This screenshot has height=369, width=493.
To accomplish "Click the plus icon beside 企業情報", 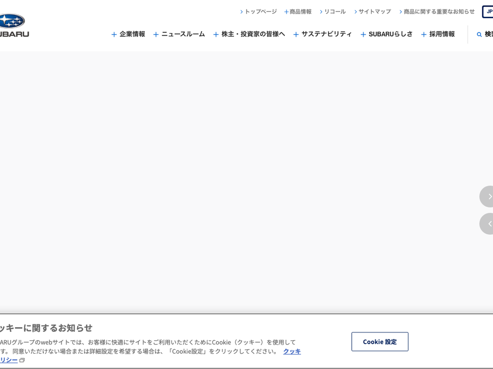I will click(114, 34).
